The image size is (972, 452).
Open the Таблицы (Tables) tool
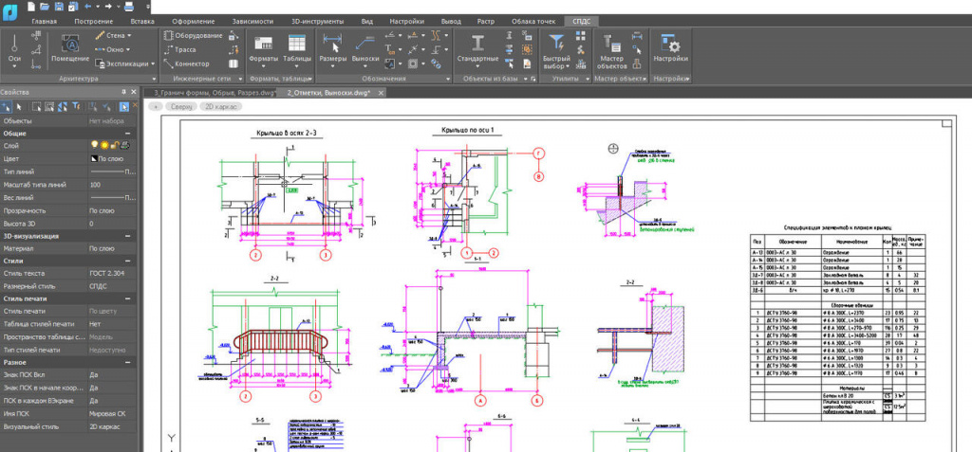pyautogui.click(x=296, y=43)
